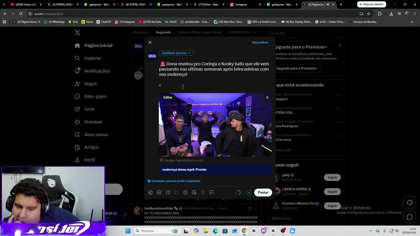The width and height of the screenshot is (420, 236).
Task: Remove the attached video from post
Action: 267,97
